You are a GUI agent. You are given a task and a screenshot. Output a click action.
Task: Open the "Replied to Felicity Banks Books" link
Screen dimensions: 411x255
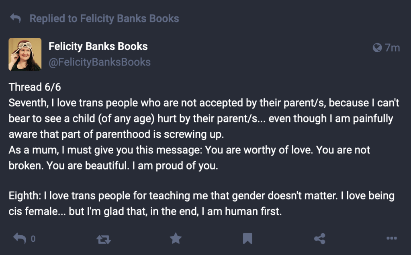[x=104, y=18]
